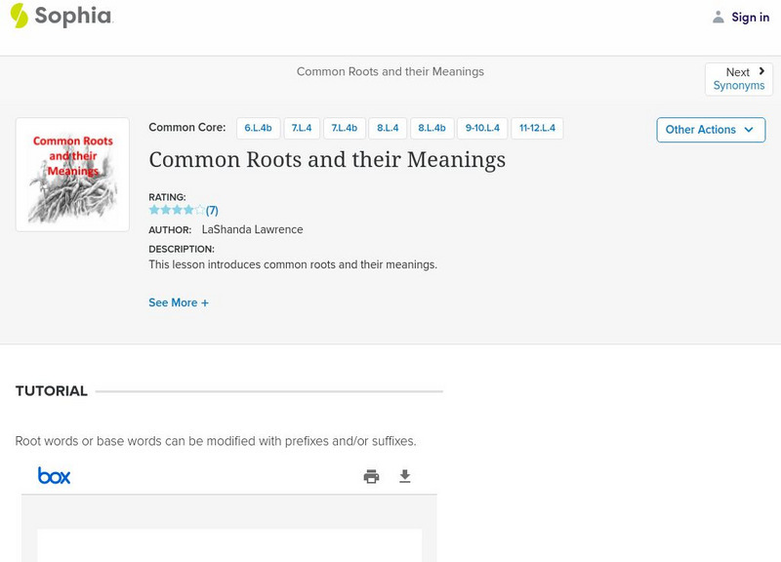Click the download icon in the Box viewer

405,476
